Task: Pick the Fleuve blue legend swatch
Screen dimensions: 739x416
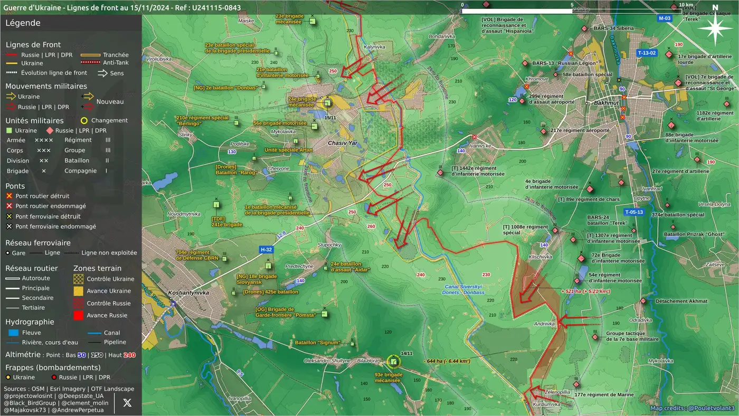Action: click(x=14, y=333)
